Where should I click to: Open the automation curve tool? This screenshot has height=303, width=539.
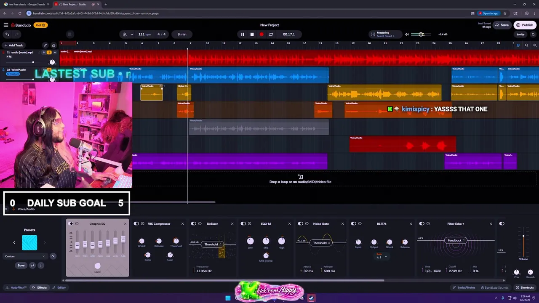[45, 45]
